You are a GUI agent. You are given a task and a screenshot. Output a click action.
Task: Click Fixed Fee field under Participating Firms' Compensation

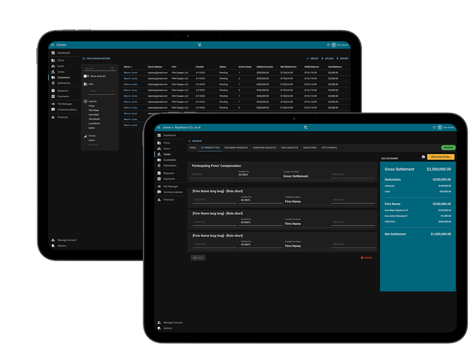click(212, 175)
